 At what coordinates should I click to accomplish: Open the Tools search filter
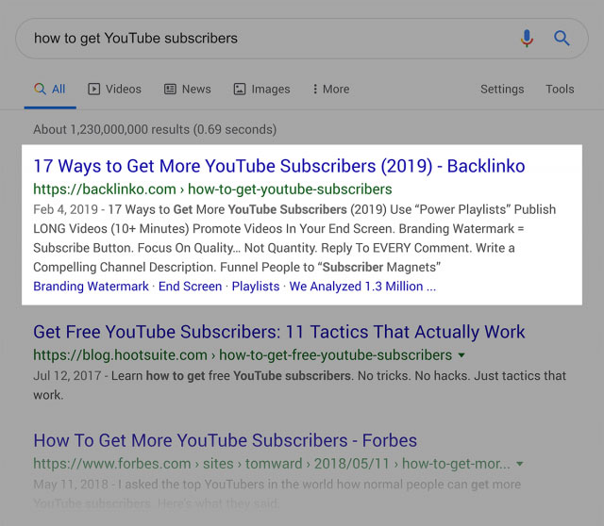pyautogui.click(x=560, y=89)
